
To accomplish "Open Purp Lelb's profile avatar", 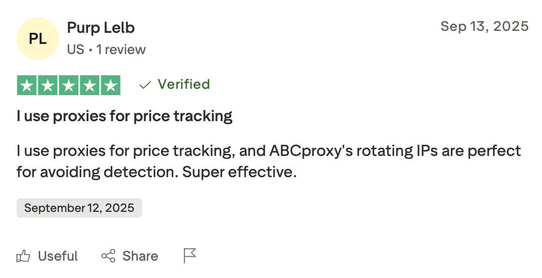I will (37, 38).
